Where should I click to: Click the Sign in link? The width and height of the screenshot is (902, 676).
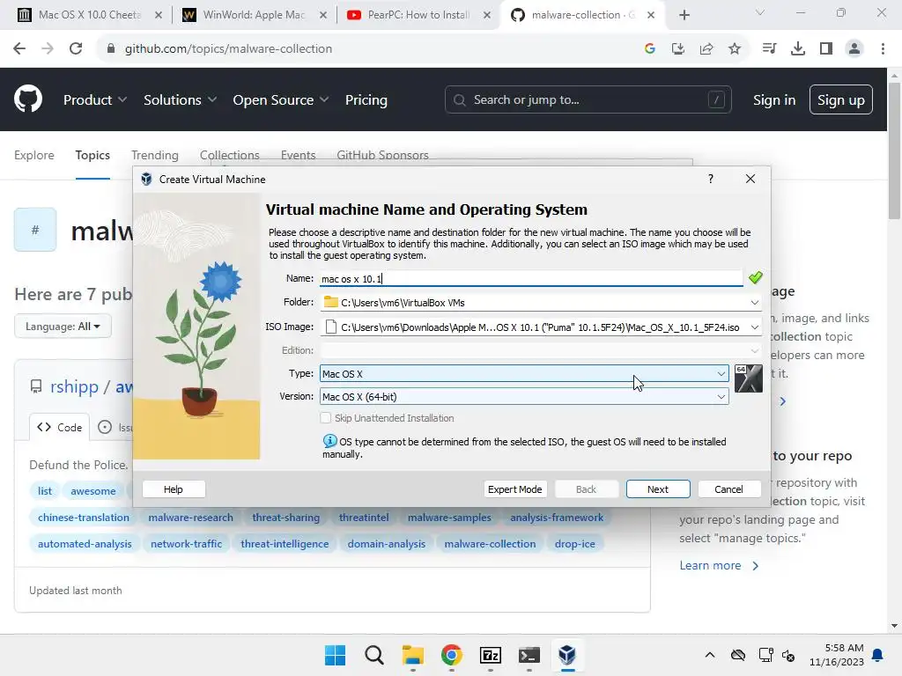(x=774, y=100)
